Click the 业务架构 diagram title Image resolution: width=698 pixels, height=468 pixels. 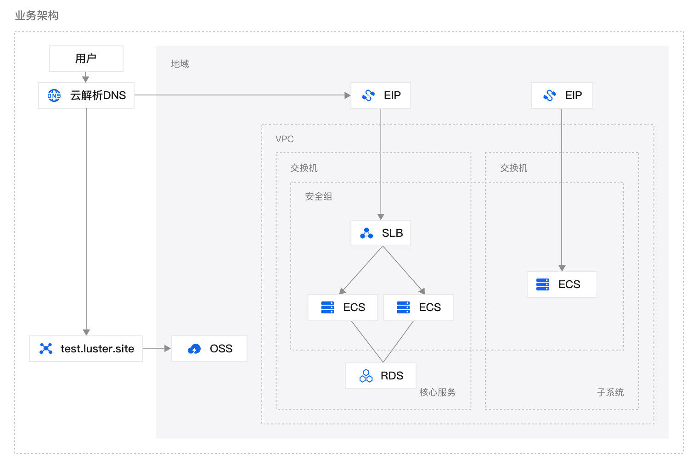[37, 16]
